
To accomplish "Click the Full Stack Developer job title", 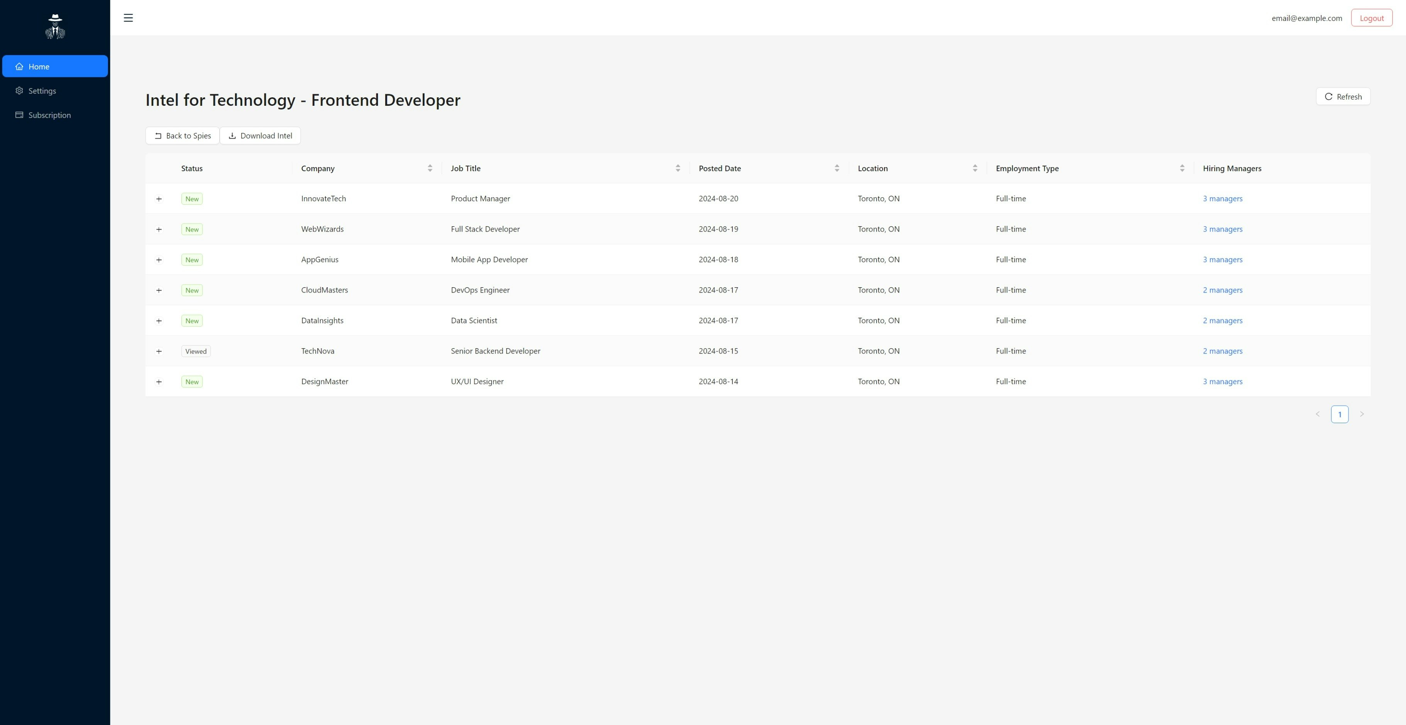I will tap(485, 229).
